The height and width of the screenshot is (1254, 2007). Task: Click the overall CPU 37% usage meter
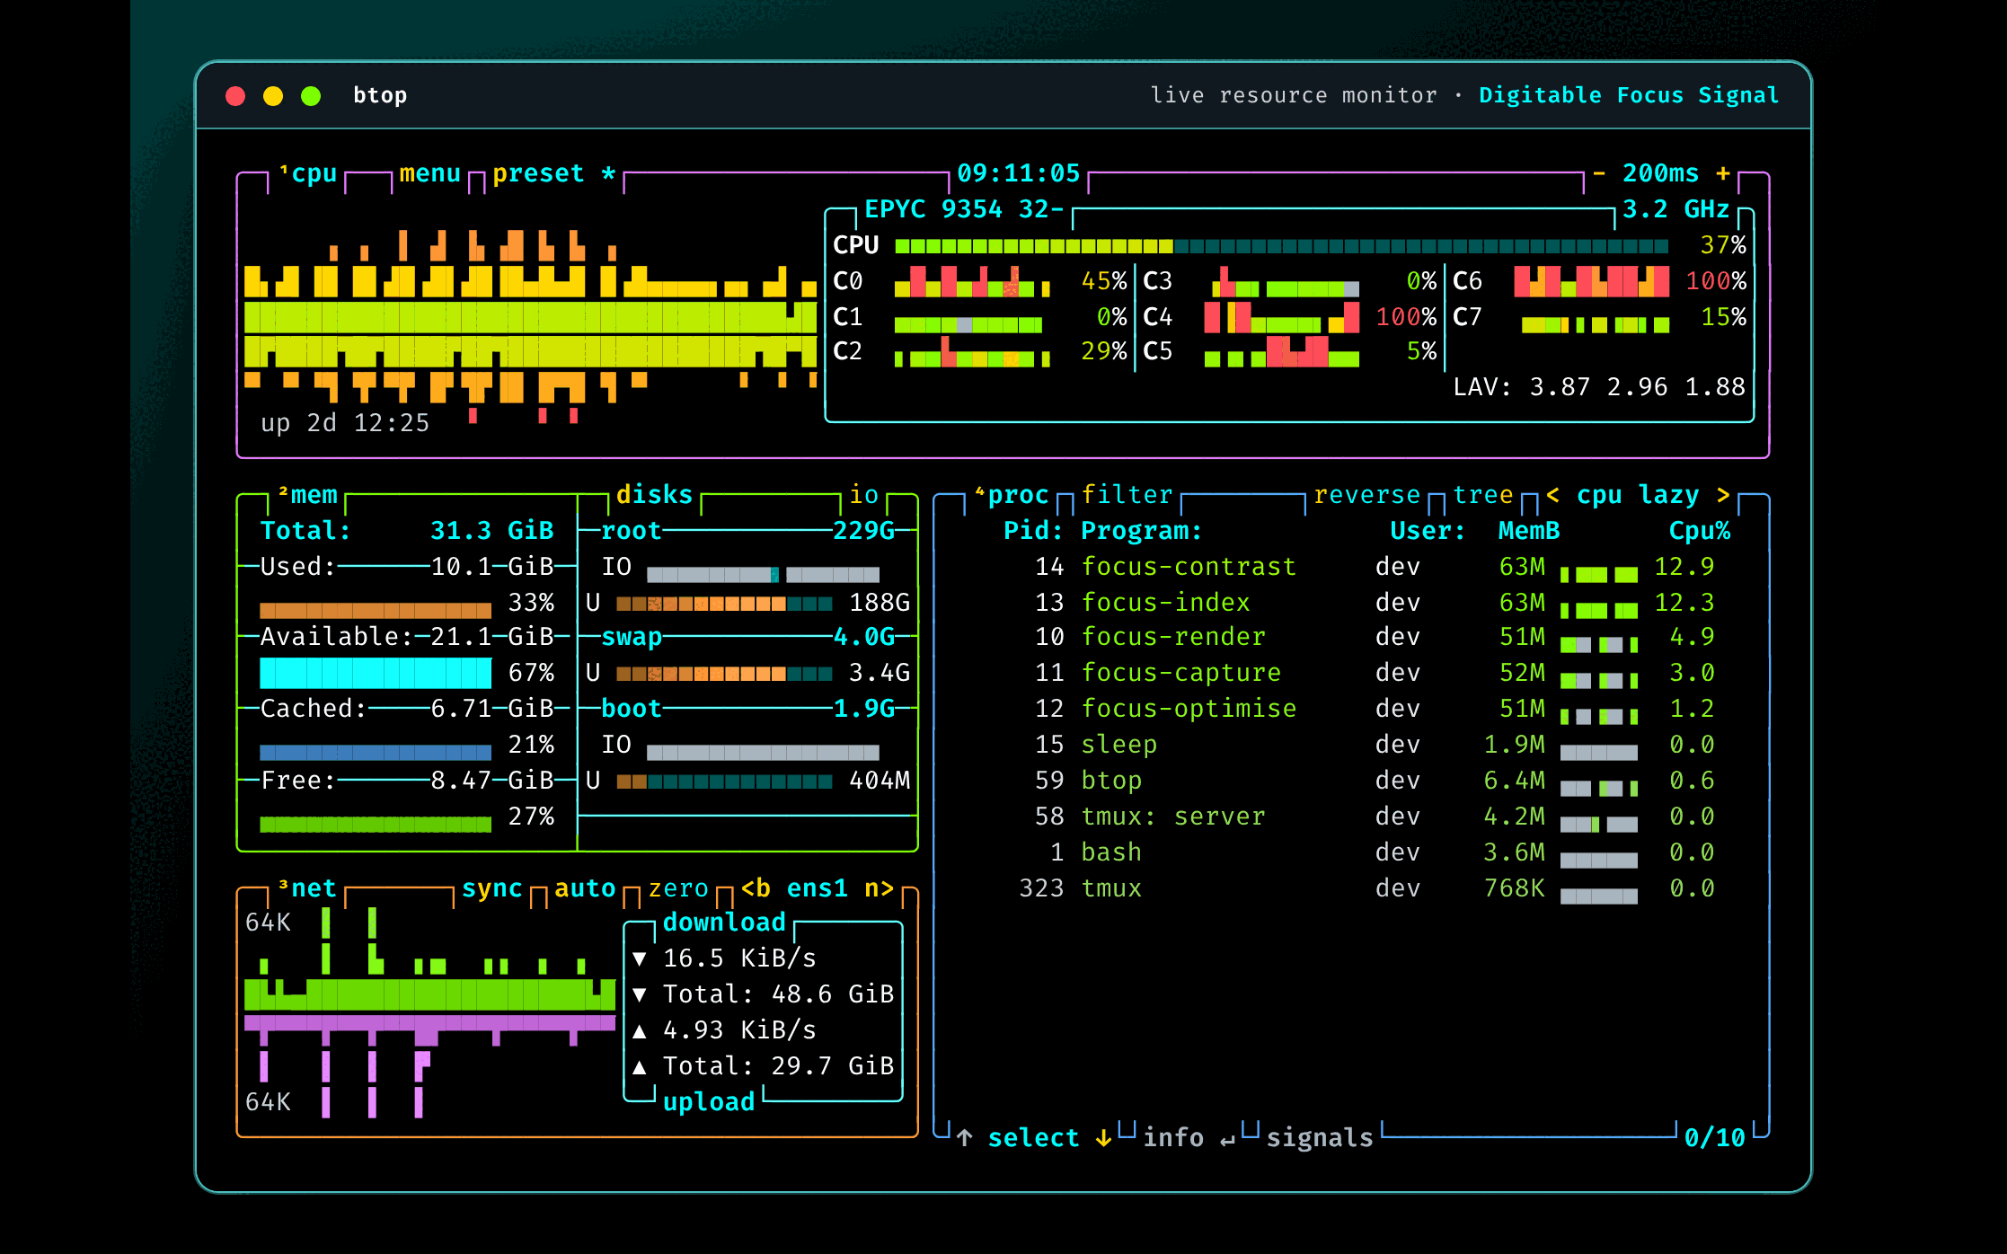coord(1282,246)
